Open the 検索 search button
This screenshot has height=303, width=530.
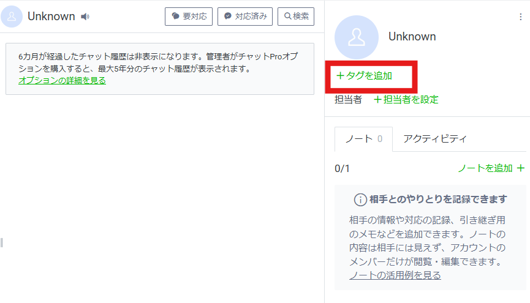coord(296,17)
